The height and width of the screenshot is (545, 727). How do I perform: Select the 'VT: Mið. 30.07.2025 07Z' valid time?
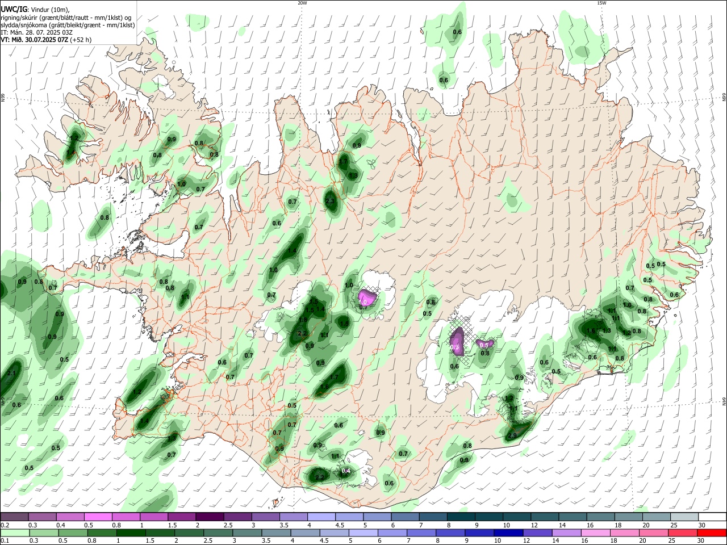coord(34,40)
